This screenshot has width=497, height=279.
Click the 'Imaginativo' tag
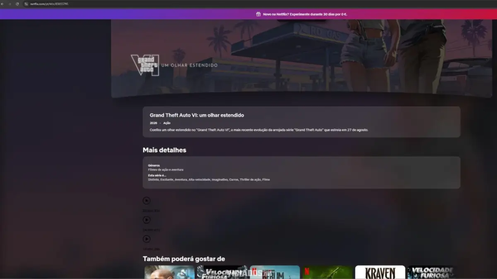pos(220,180)
